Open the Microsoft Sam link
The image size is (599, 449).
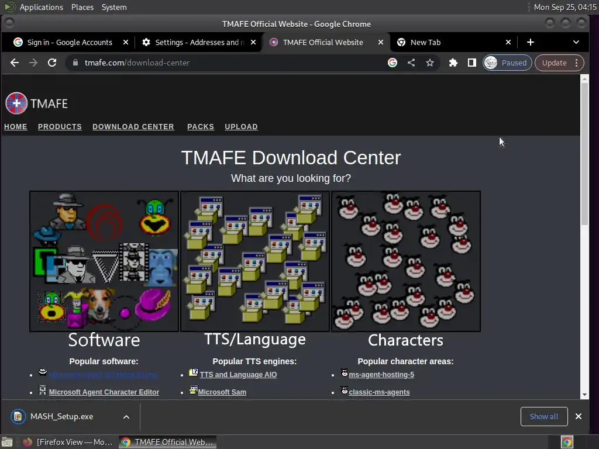[x=222, y=392]
